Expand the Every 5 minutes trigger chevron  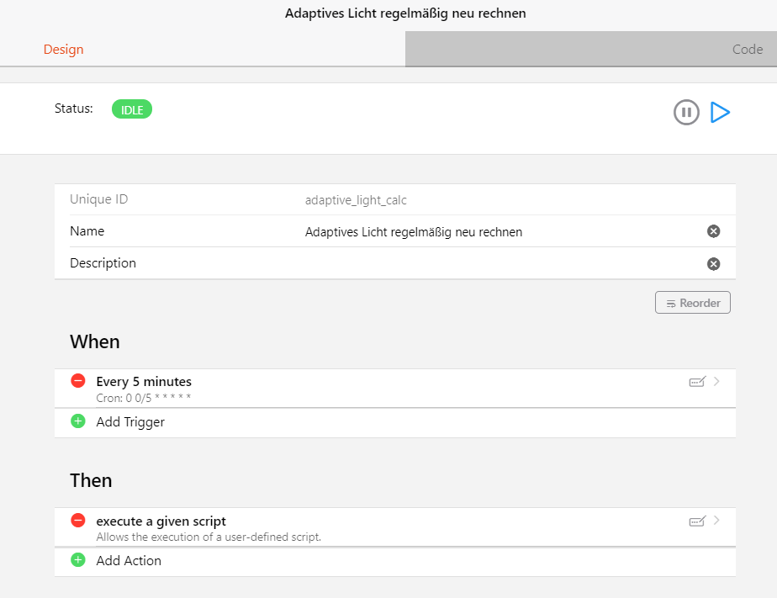pyautogui.click(x=716, y=382)
